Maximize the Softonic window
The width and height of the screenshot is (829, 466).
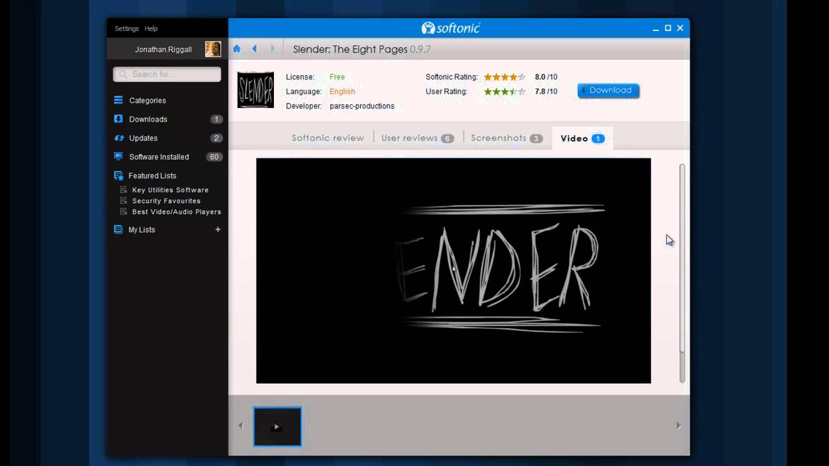click(x=668, y=28)
